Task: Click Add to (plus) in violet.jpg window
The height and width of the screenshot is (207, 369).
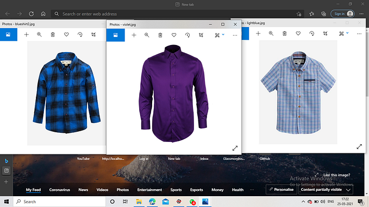Action: coord(134,35)
